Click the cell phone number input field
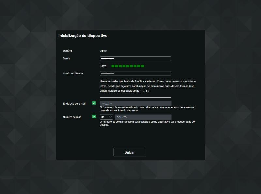Screen dimensions: 261x194 click(x=143, y=117)
